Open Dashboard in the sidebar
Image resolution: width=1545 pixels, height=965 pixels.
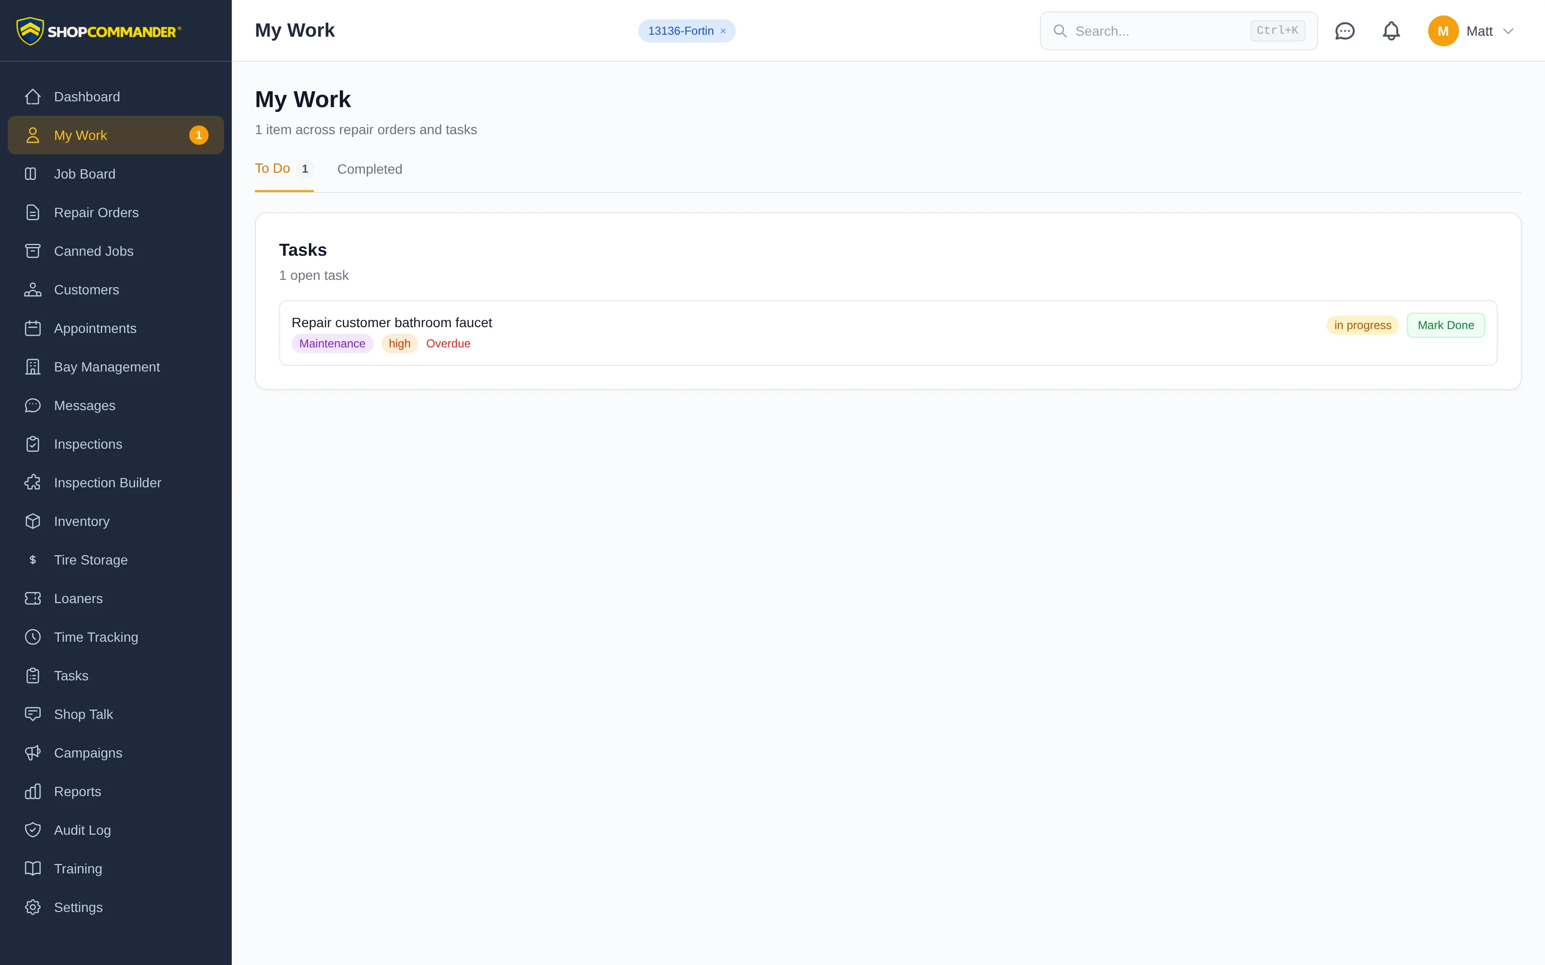115,97
